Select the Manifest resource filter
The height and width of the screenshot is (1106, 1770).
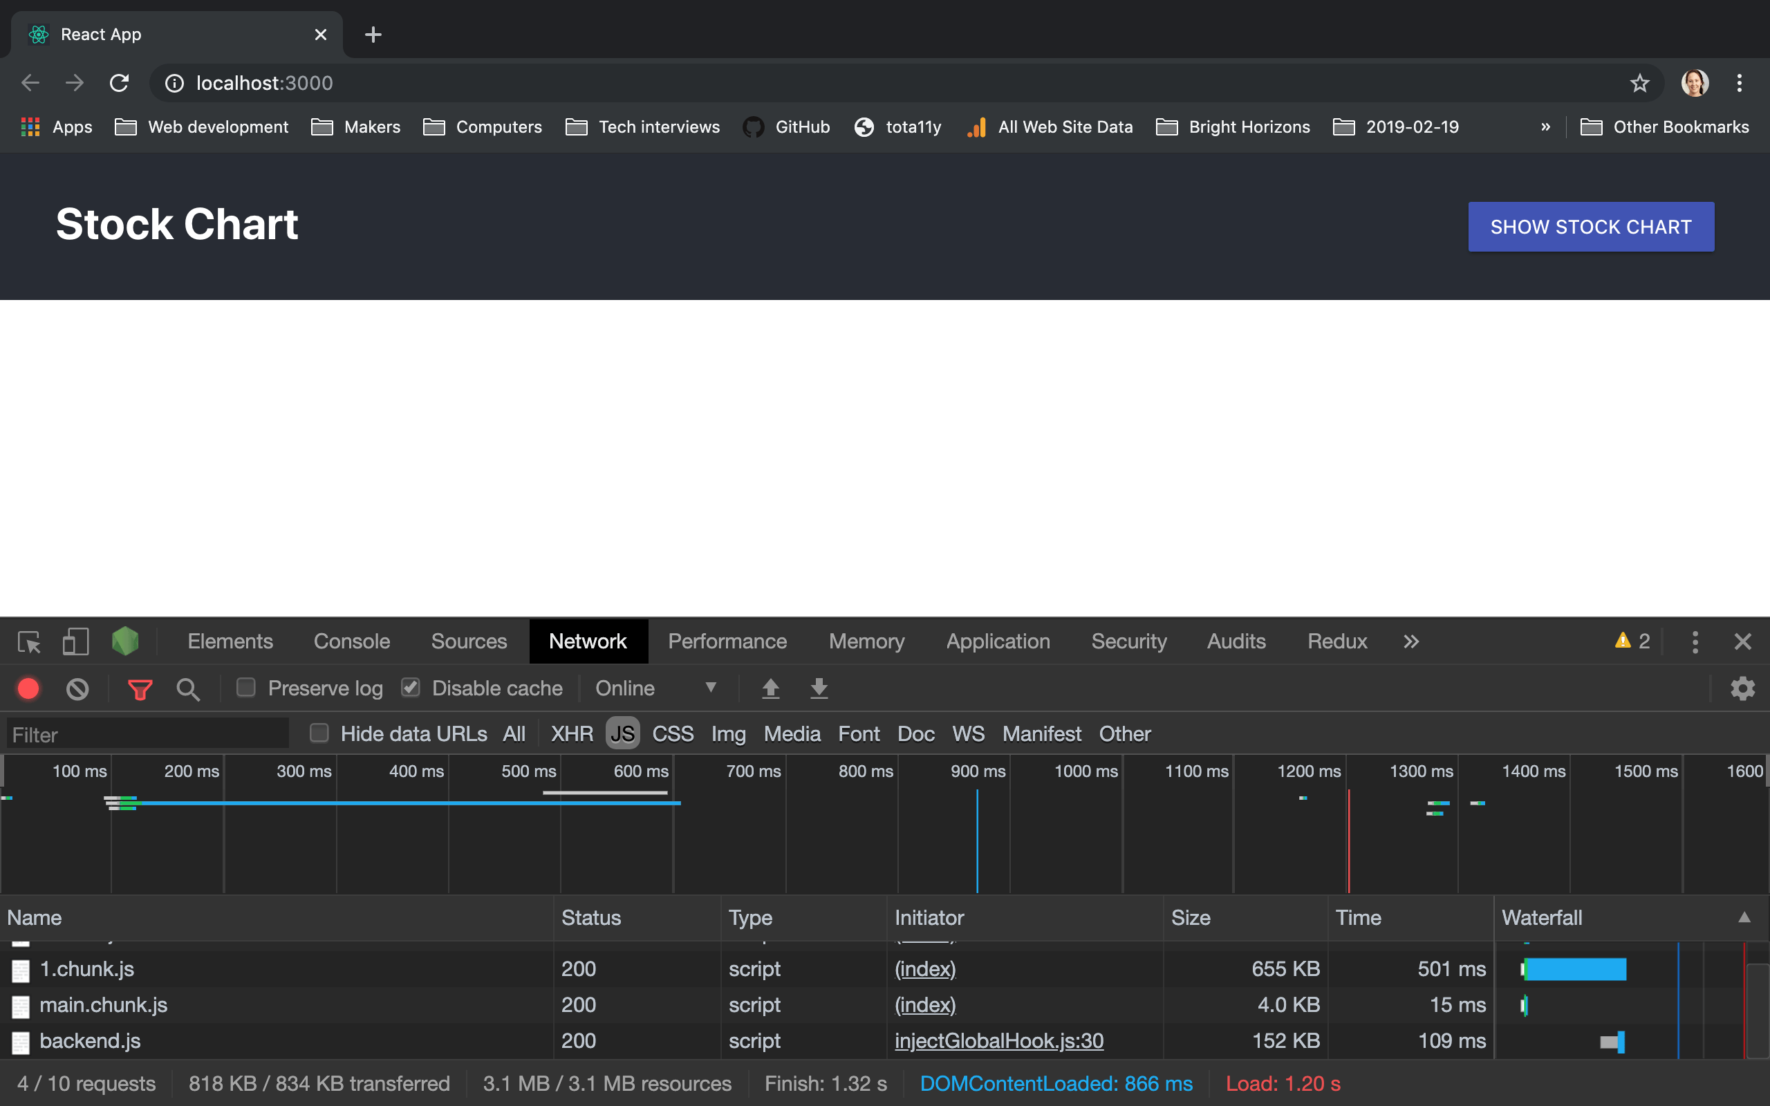pyautogui.click(x=1041, y=733)
